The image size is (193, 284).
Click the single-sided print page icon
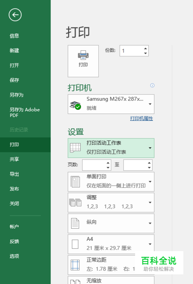[x=75, y=182]
